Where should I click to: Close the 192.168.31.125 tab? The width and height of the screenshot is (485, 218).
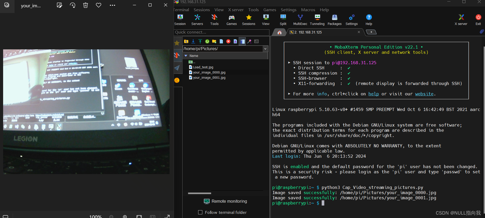[359, 32]
